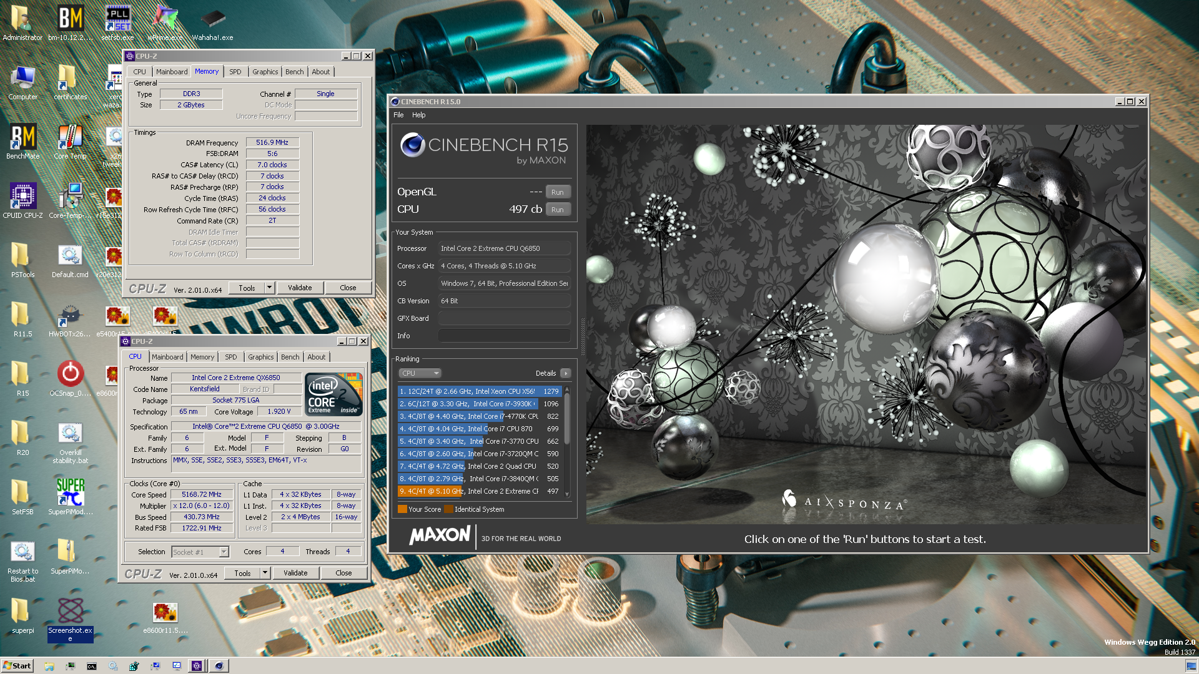
Task: Launch the HWBOTx26 benchmark shortcut
Action: (70, 320)
